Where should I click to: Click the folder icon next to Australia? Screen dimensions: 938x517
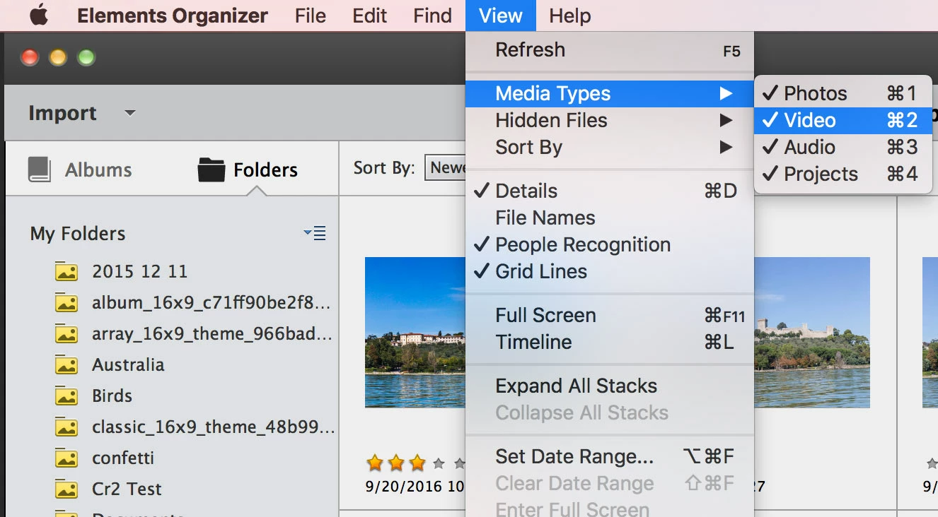point(66,365)
